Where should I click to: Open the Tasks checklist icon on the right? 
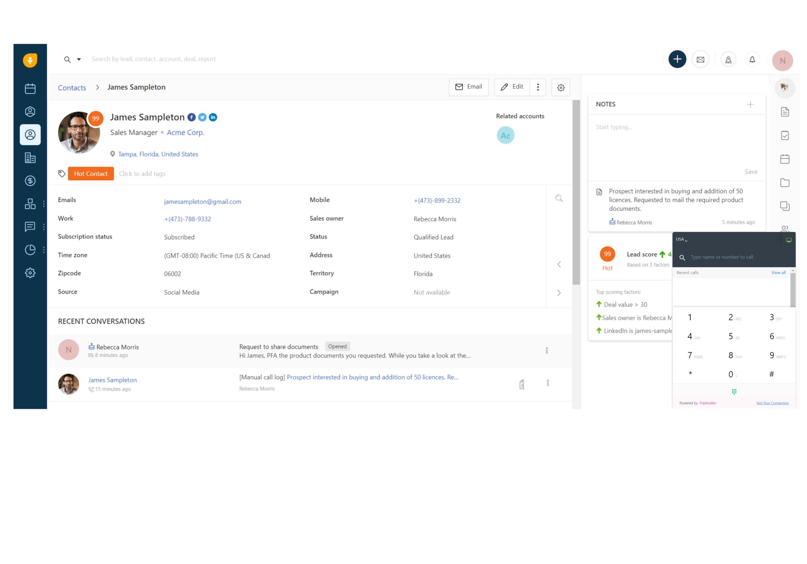pyautogui.click(x=785, y=135)
